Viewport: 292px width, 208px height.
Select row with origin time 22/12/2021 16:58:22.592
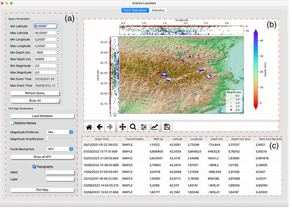[x=182, y=179]
